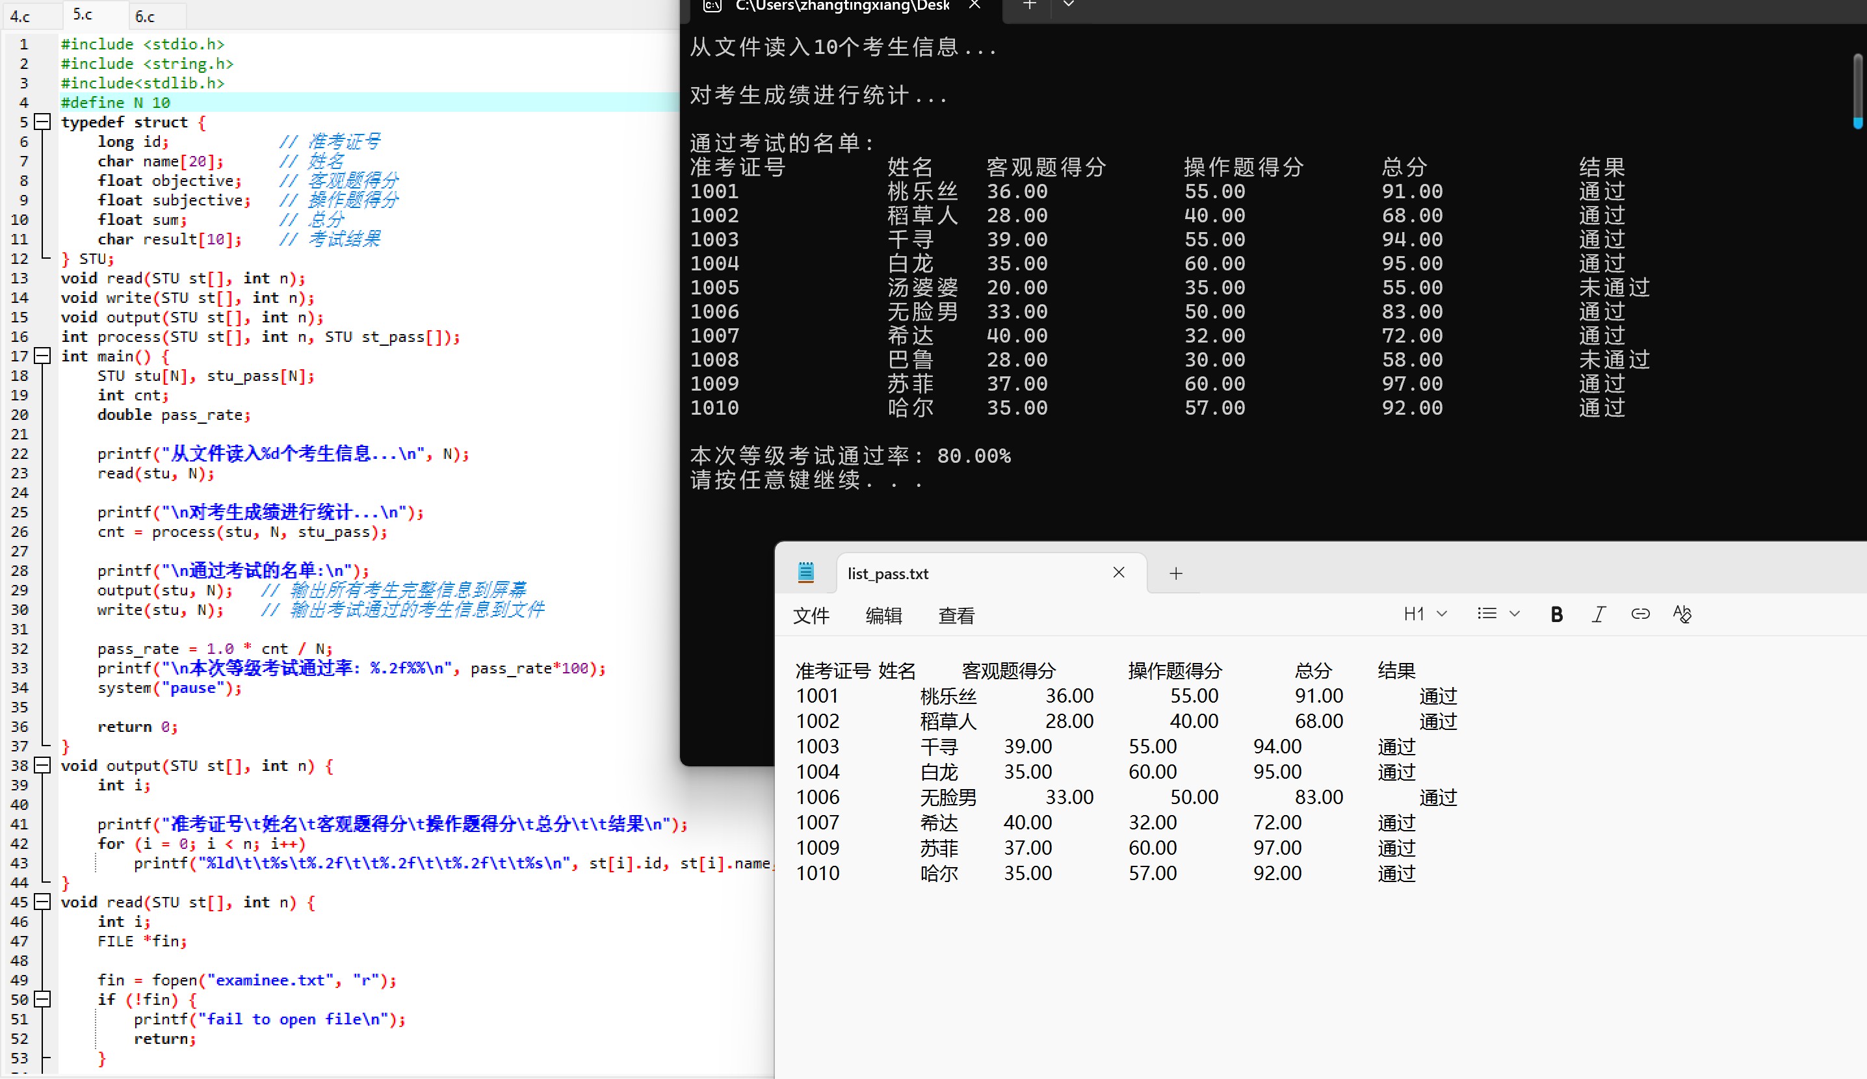Image resolution: width=1867 pixels, height=1079 pixels.
Task: Switch to the 6.c editor tab
Action: click(x=145, y=16)
